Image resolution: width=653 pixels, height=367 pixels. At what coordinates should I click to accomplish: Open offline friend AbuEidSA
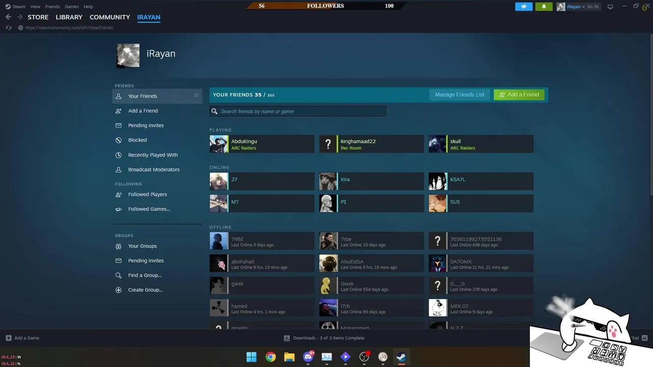371,264
